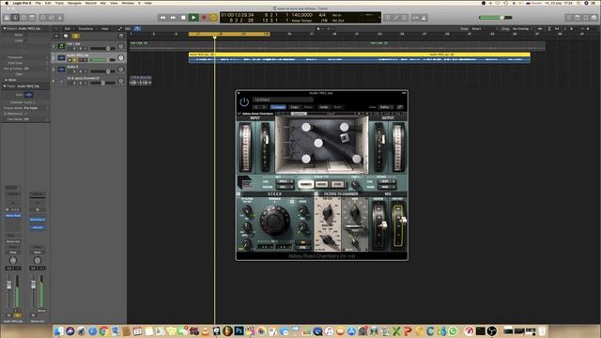Toggle the blue Catch playhead button

click(x=137, y=29)
